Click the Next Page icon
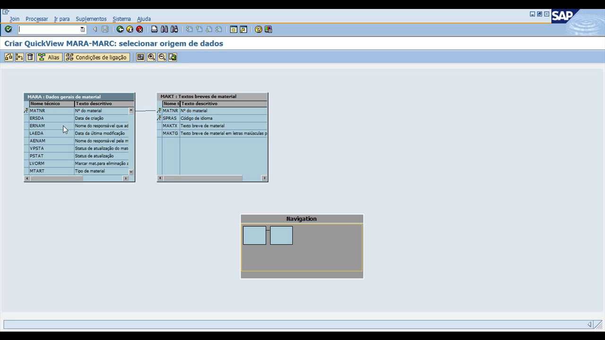This screenshot has height=340, width=605. click(x=209, y=29)
